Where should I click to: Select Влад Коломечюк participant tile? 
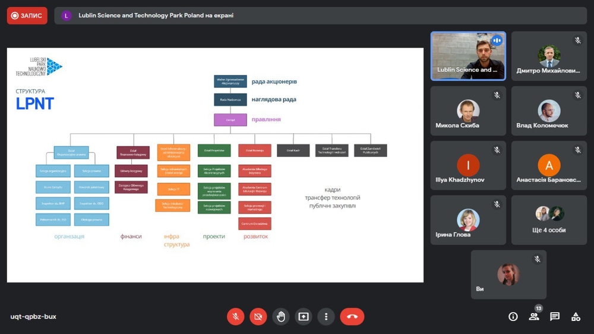tap(549, 111)
